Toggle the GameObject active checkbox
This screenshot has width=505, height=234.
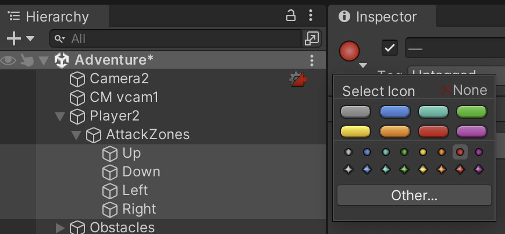(389, 48)
